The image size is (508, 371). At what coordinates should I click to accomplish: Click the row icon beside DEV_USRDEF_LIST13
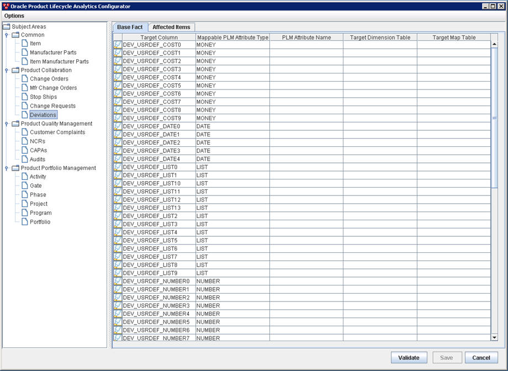point(118,208)
